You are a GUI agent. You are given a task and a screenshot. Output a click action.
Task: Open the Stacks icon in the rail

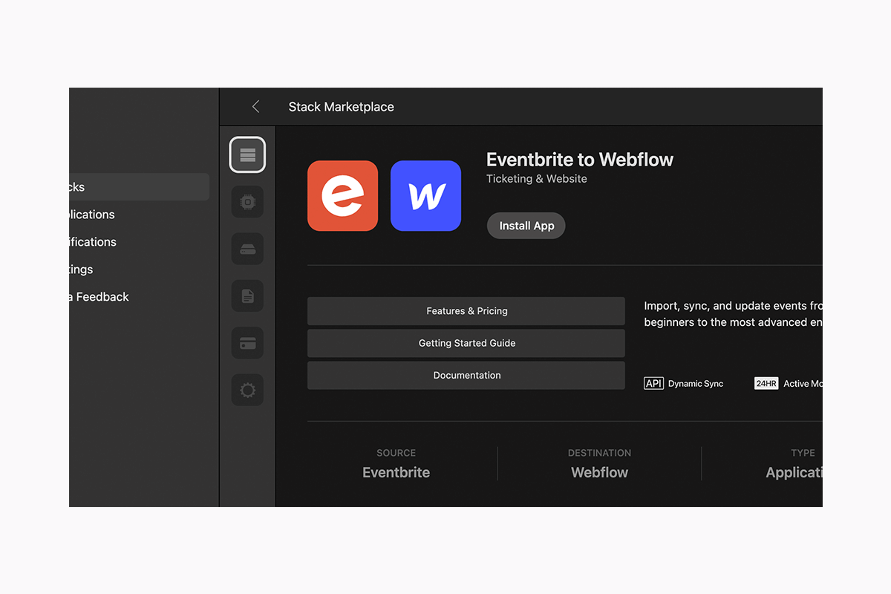tap(247, 154)
